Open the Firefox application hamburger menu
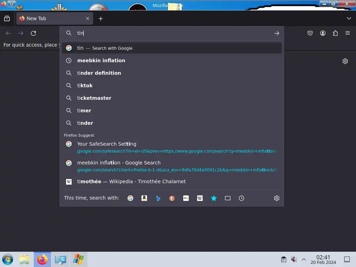This screenshot has width=356, height=267. (348, 33)
